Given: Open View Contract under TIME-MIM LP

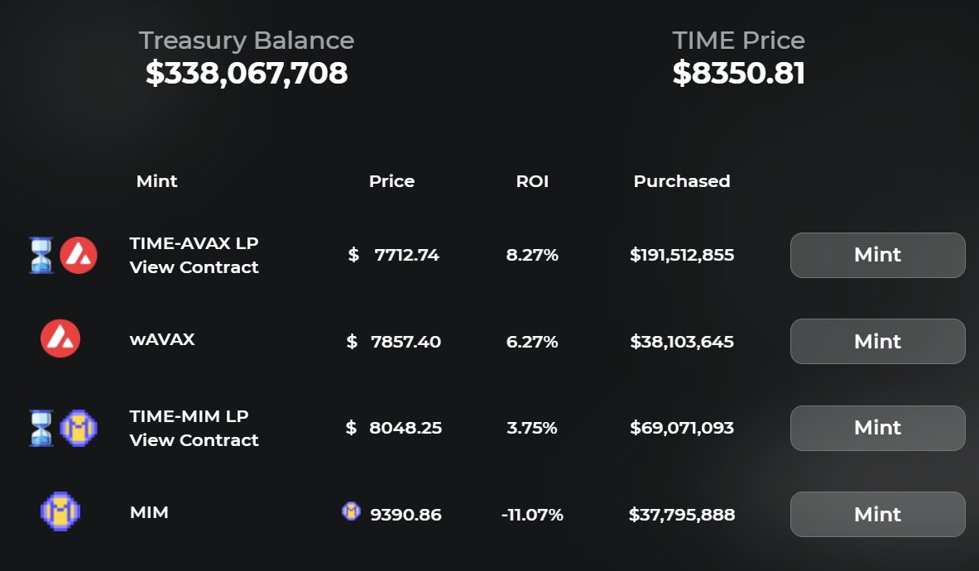Looking at the screenshot, I should tap(194, 440).
